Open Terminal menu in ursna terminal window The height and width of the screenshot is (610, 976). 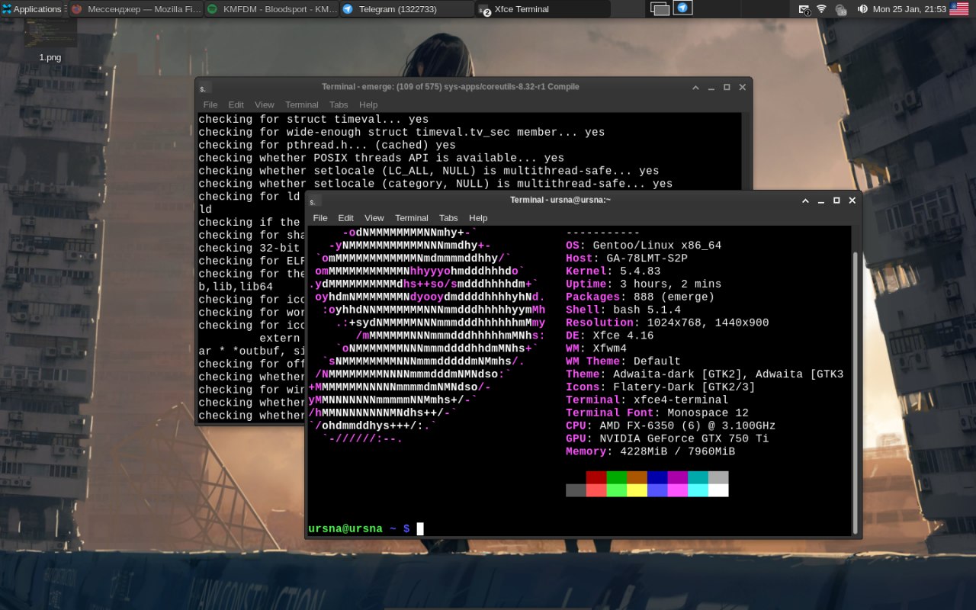412,217
